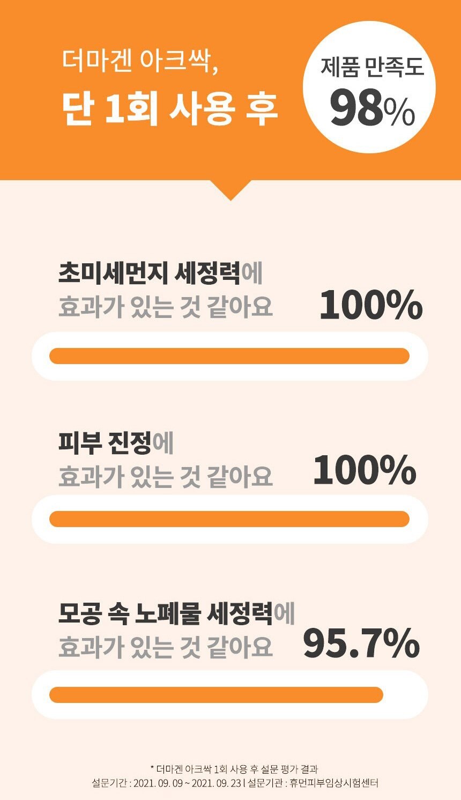
Task: Click the '모공 속 노폐물 세정력에' heading
Action: (176, 613)
